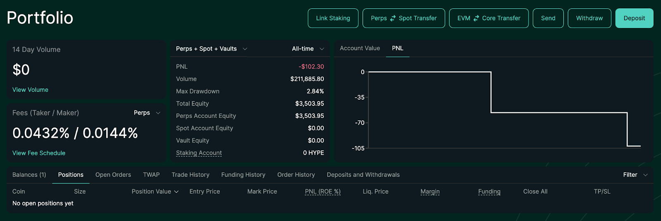Click swap arrows icon in Perps Spot Transfer

[393, 18]
